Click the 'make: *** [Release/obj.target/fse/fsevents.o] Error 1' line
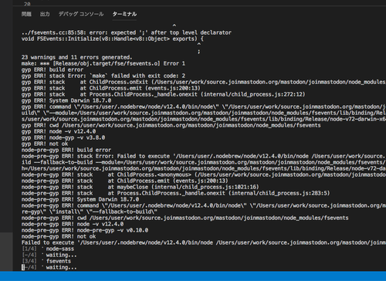 click(x=103, y=63)
